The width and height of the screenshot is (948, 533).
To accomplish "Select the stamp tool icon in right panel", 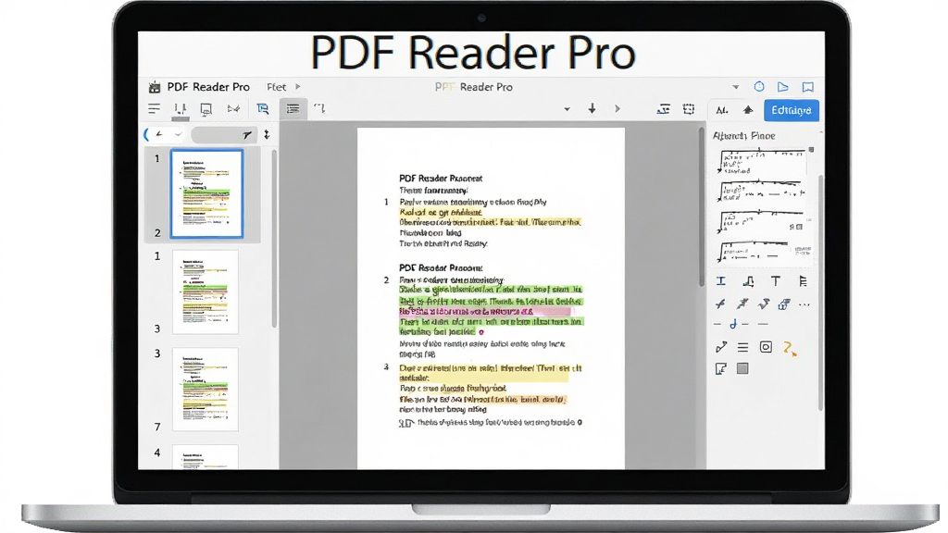I will (x=748, y=281).
